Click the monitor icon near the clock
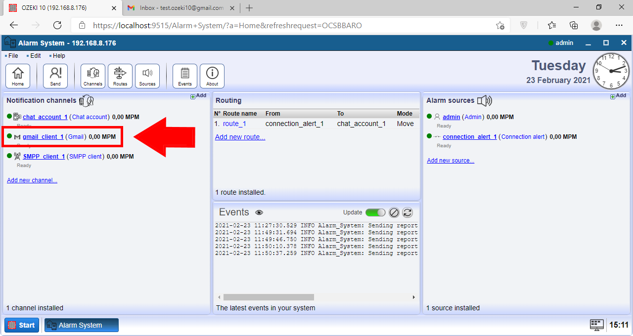The image size is (633, 336). [597, 325]
